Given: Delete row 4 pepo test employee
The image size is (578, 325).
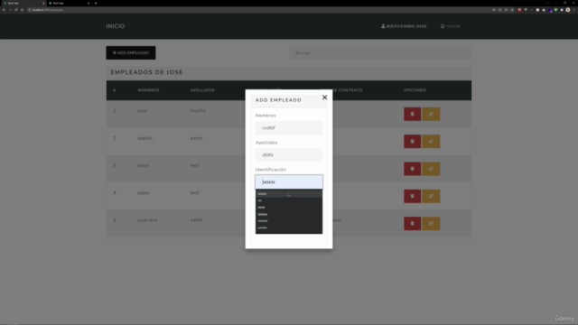Looking at the screenshot, I should tap(412, 196).
